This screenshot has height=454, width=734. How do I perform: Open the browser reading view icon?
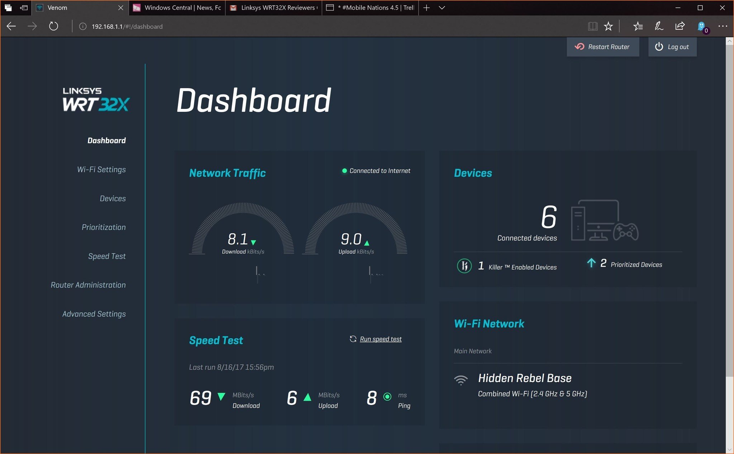pos(592,26)
